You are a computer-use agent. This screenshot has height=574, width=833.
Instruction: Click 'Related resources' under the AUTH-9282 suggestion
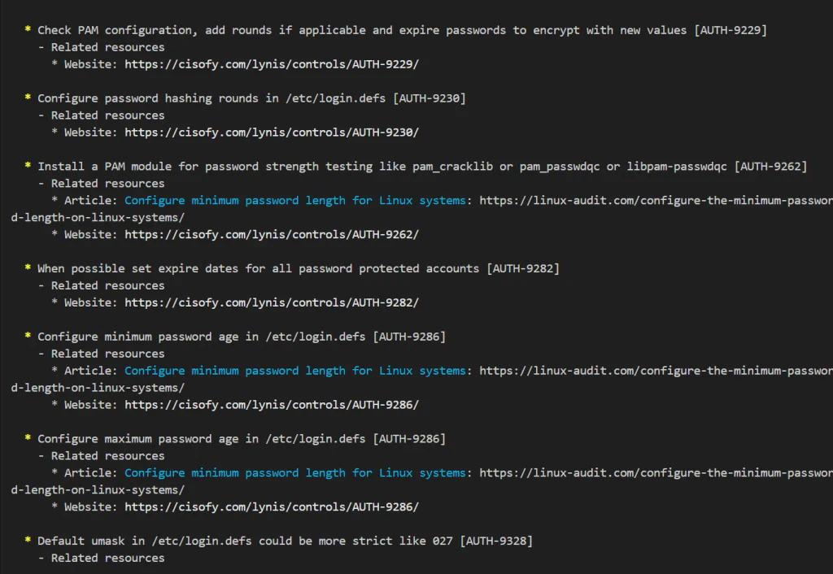point(108,285)
